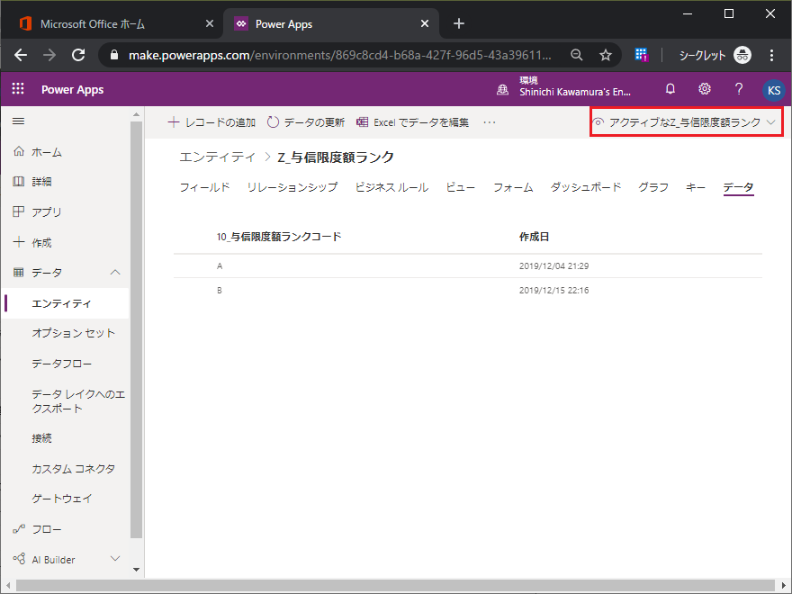Switch to the フォーム tab
This screenshot has width=792, height=594.
pos(513,187)
